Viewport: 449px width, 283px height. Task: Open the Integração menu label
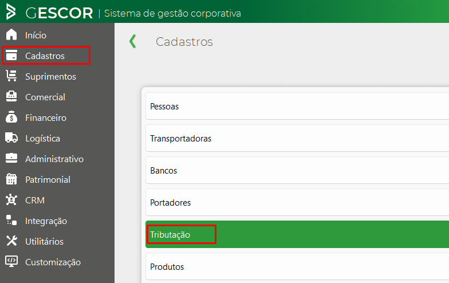pyautogui.click(x=46, y=221)
